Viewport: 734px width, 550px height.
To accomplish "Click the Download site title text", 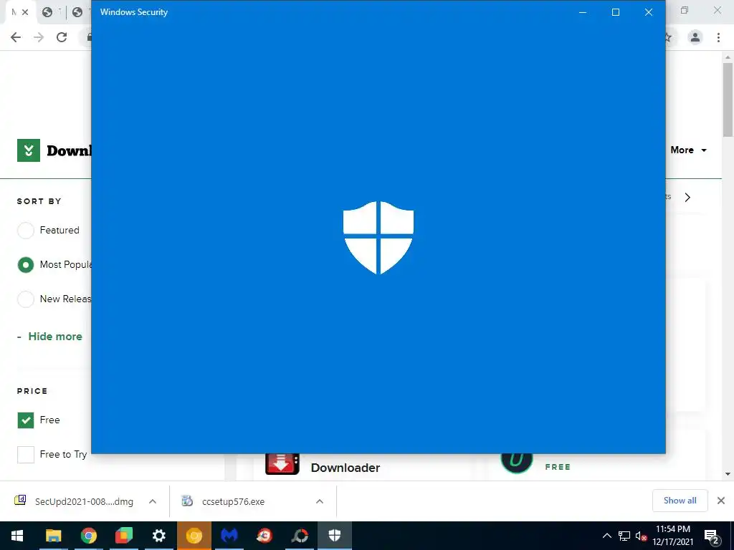I will coord(69,150).
